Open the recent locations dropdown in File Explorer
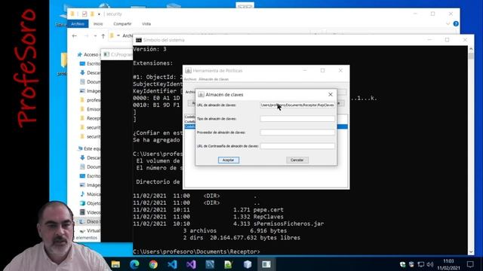Screen dimensions: 483x271 coord(95,36)
